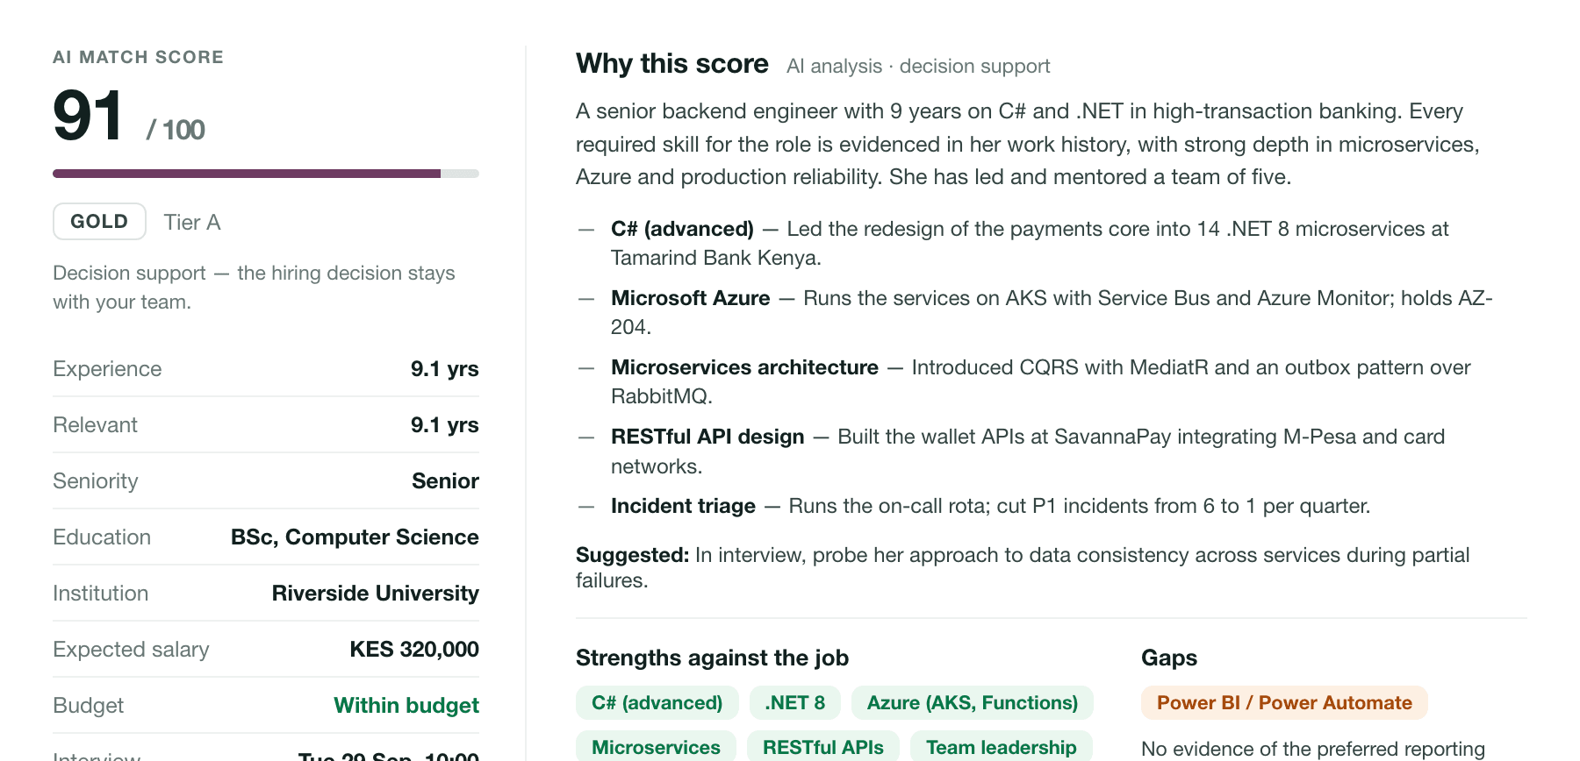Click the BSc, Computer Science education value

355,537
